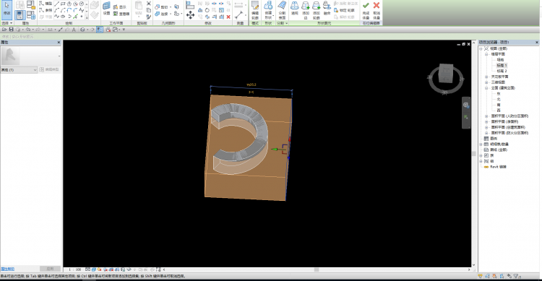542x281 pixels.
Task: Click the 1 : 100 view scale button
Action: 74,269
